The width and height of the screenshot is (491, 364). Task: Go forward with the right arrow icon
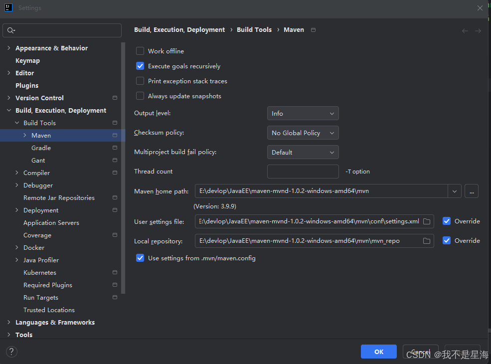coord(478,31)
